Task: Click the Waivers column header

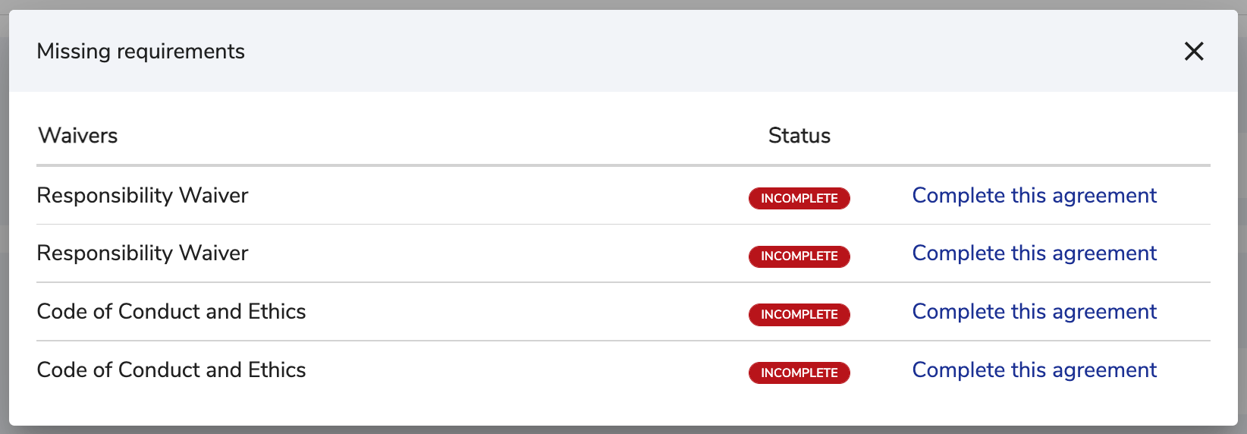Action: click(x=78, y=136)
